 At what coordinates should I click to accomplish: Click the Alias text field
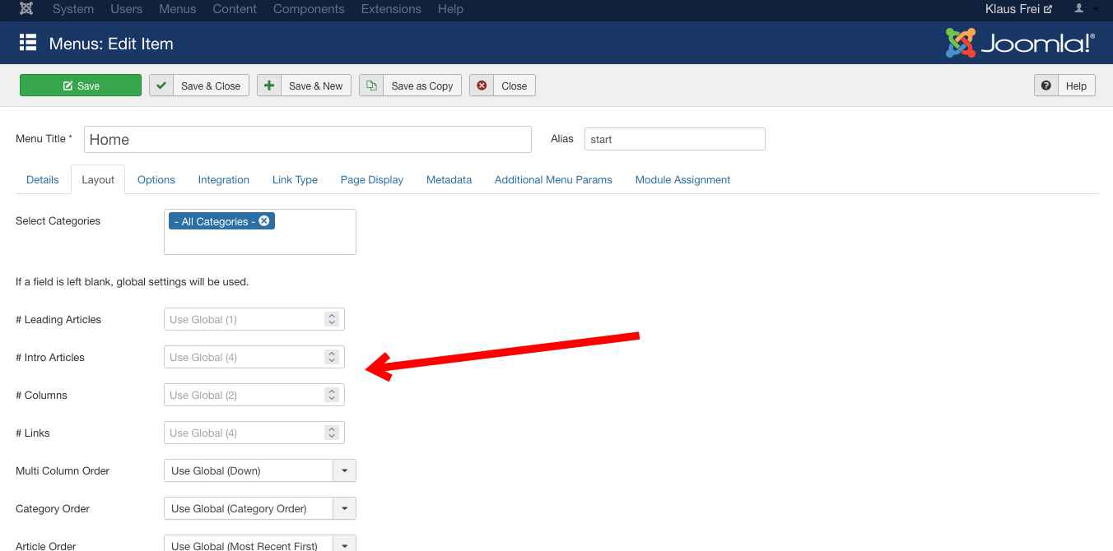(674, 139)
